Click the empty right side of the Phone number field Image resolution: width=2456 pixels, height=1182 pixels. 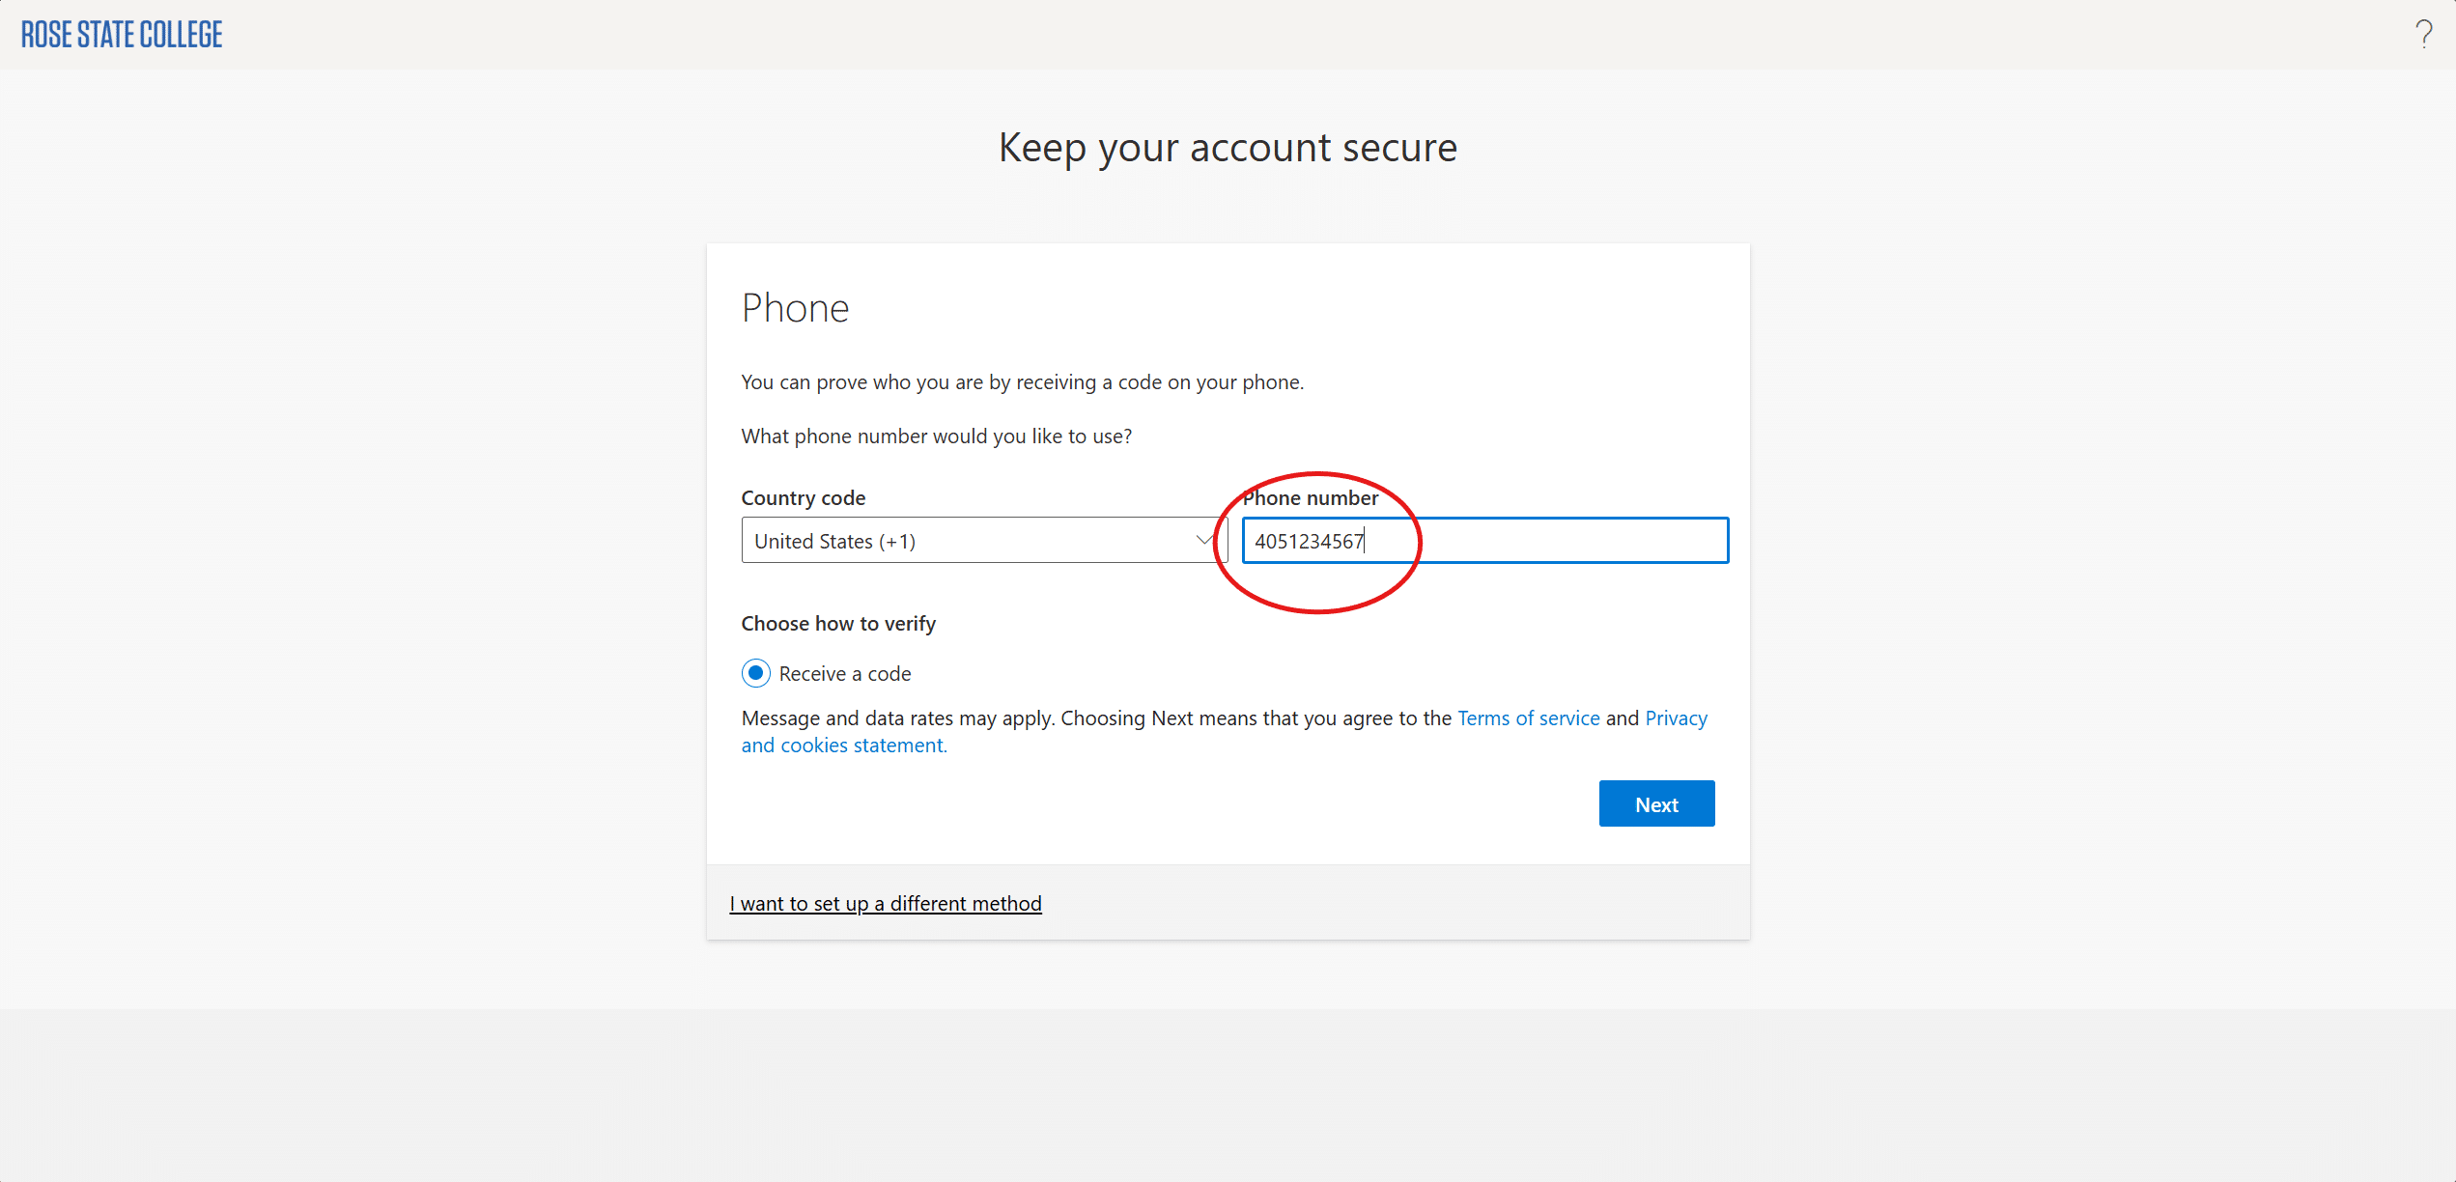coord(1584,541)
